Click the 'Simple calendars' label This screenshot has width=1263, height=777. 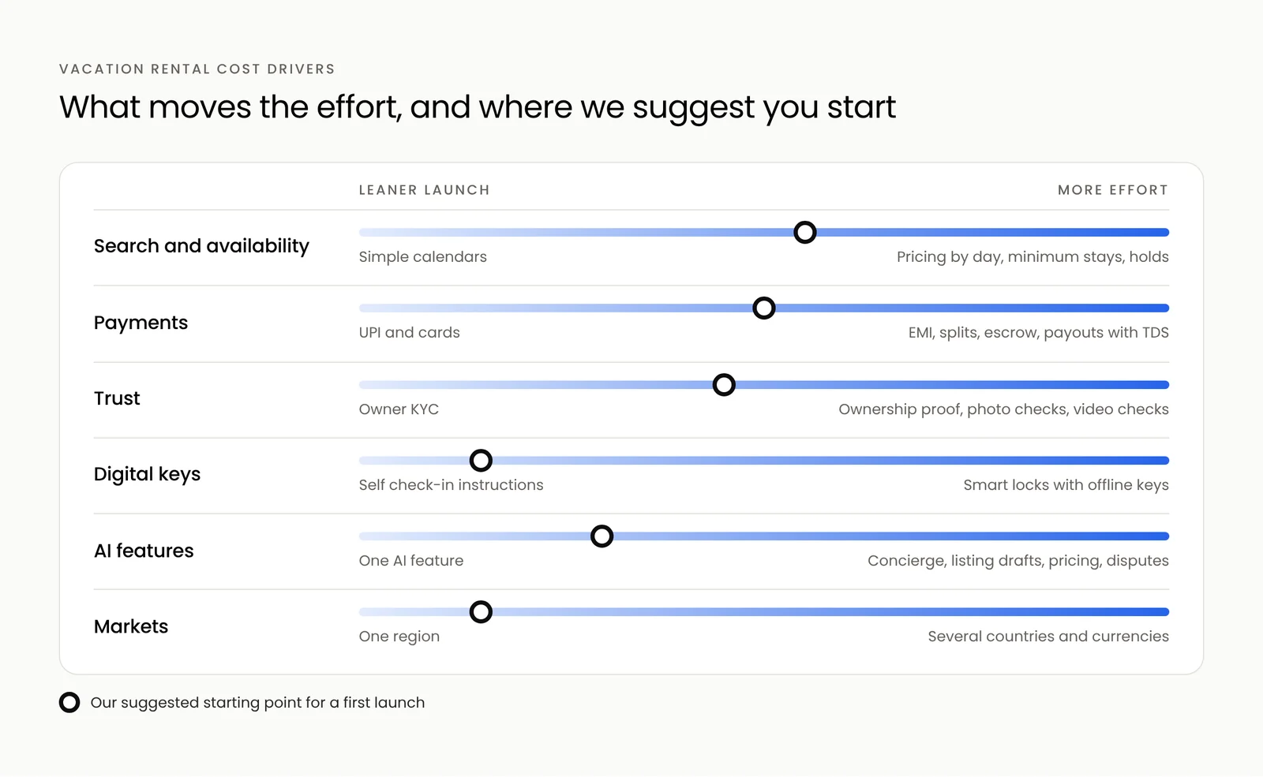click(x=423, y=257)
